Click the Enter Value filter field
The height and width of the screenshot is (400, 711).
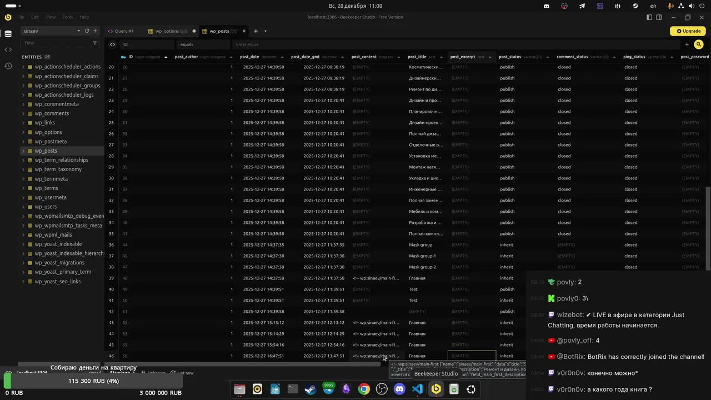coord(455,44)
